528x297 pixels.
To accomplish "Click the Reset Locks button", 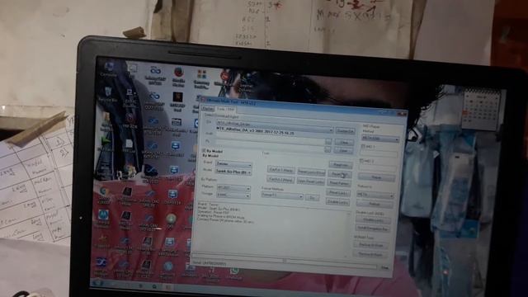I will click(x=337, y=193).
